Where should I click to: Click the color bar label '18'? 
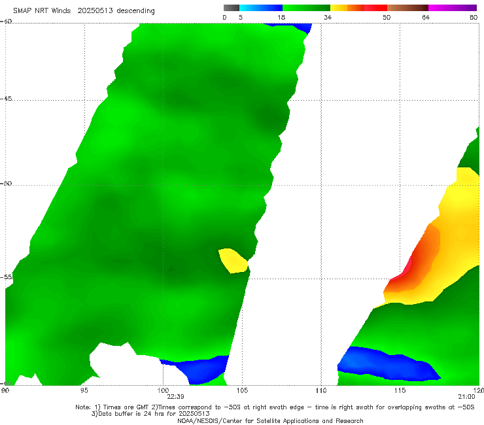coord(281,18)
